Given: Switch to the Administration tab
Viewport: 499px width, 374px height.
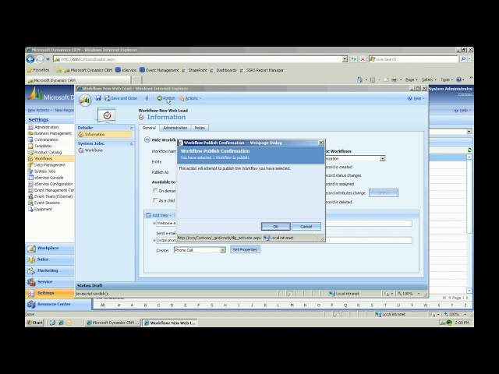Looking at the screenshot, I should point(175,128).
